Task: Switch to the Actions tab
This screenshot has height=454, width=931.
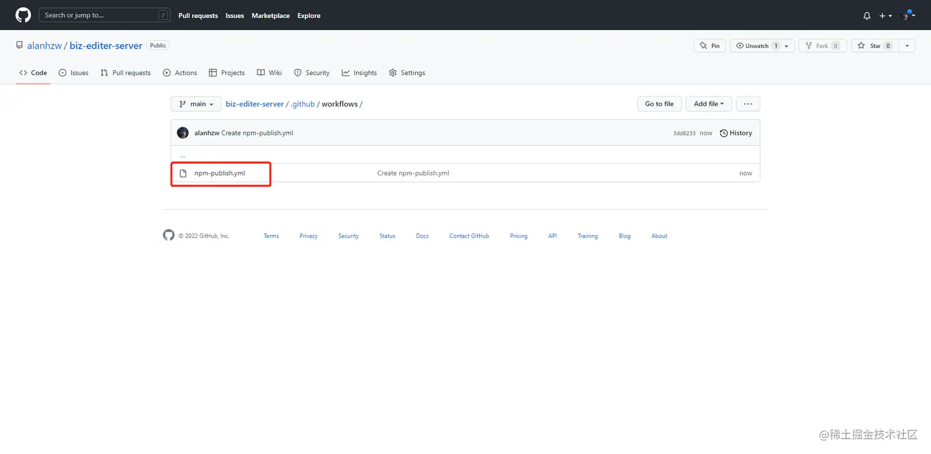Action: [180, 73]
